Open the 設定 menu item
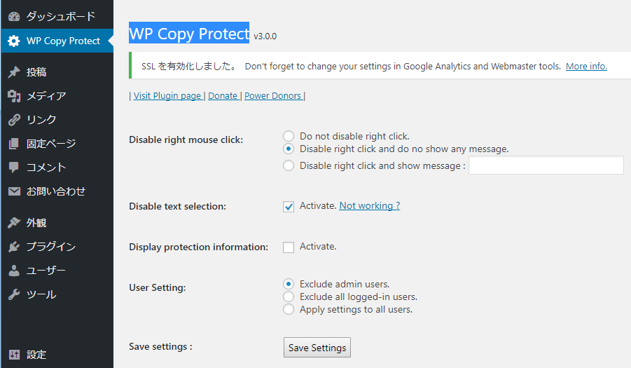This screenshot has width=631, height=368. 36,355
